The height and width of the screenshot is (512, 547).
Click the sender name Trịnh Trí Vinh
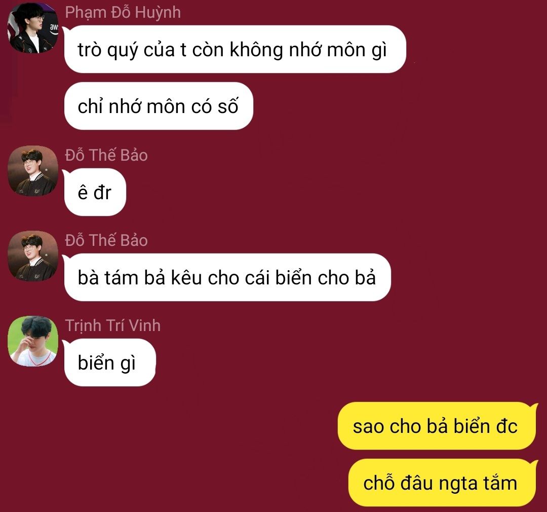pyautogui.click(x=112, y=325)
